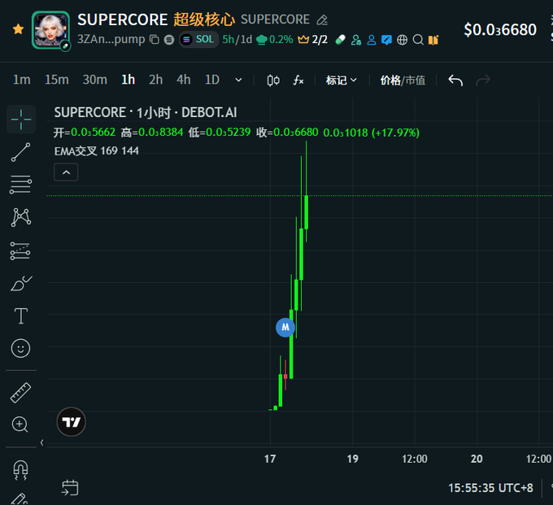This screenshot has height=505, width=553.
Task: Click the redo arrow
Action: click(483, 81)
